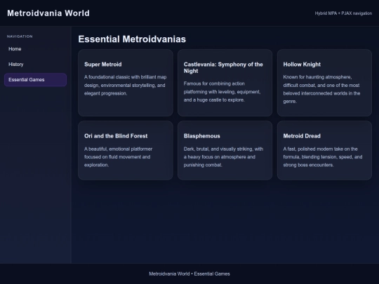
Task: Click the Blasphemous card title
Action: pyautogui.click(x=202, y=136)
